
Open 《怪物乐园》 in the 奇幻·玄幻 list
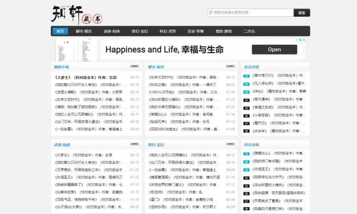click(x=183, y=207)
